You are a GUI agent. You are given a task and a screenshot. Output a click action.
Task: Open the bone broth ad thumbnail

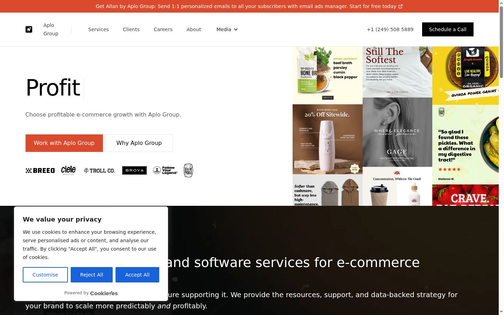click(x=328, y=75)
